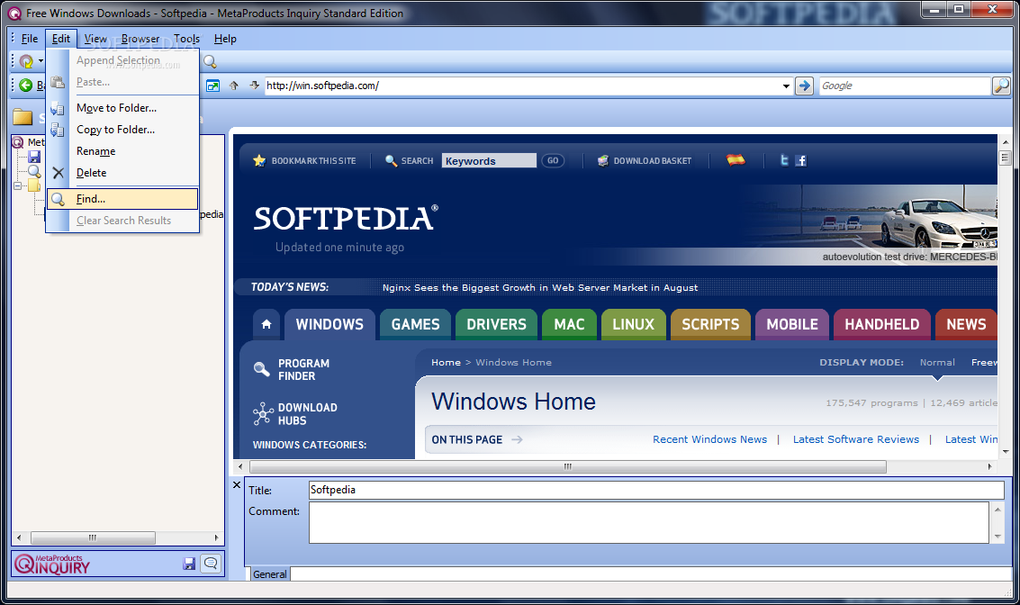
Task: Choose Copy to Folder... from menu
Action: click(x=122, y=130)
